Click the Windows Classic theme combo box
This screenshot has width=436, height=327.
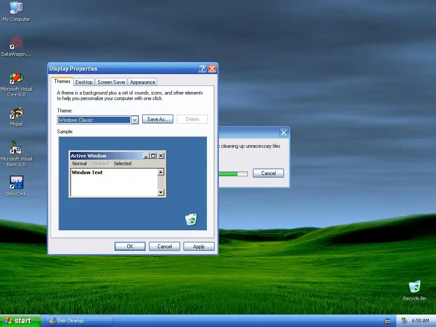tap(98, 120)
